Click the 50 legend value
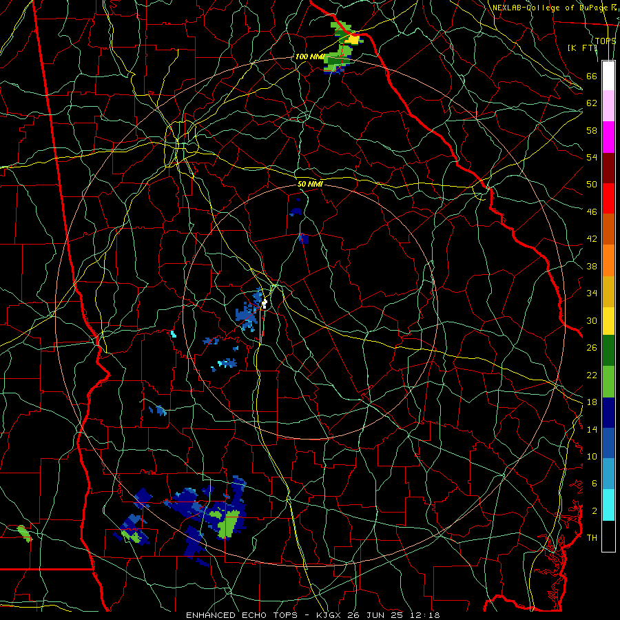 pos(592,185)
